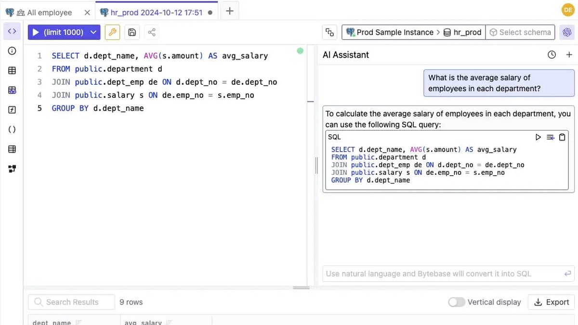Start a new AI conversation with plus icon
Viewport: 578px width, 325px height.
569,55
